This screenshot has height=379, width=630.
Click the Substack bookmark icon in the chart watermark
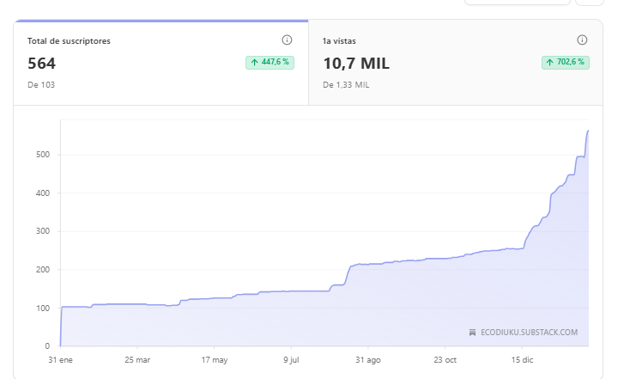(x=472, y=333)
